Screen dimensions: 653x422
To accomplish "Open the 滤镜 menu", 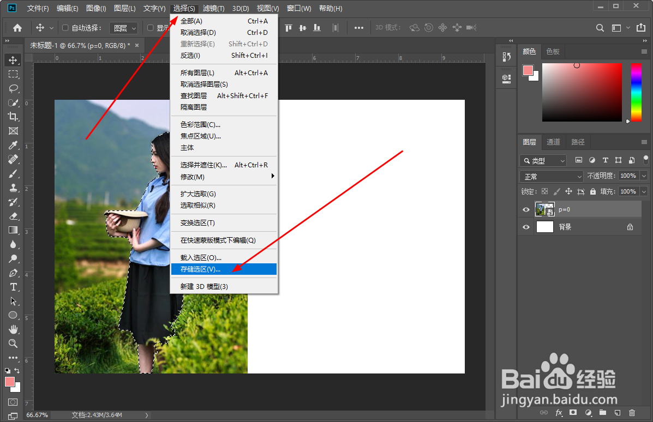I will click(x=213, y=8).
